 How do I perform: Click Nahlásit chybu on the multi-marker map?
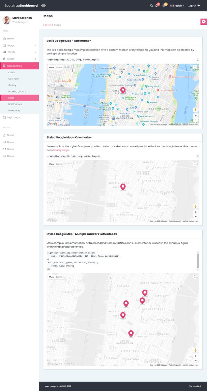pyautogui.click(x=190, y=365)
